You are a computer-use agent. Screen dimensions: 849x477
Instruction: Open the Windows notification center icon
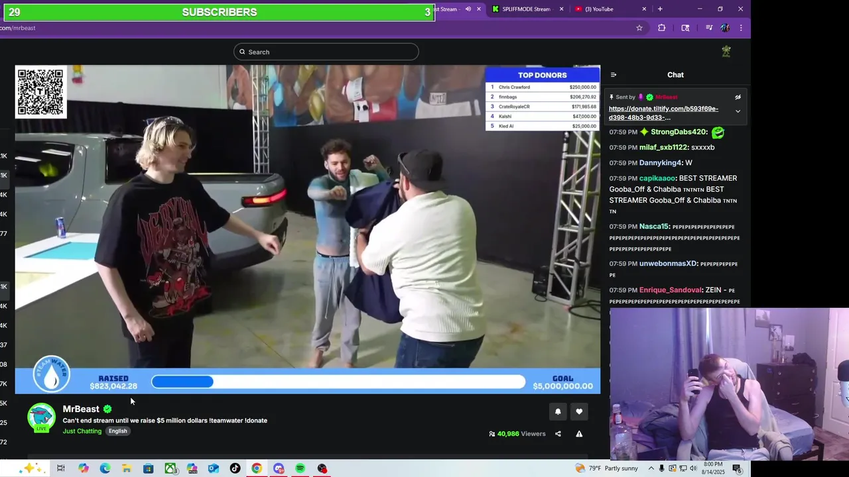tap(737, 468)
